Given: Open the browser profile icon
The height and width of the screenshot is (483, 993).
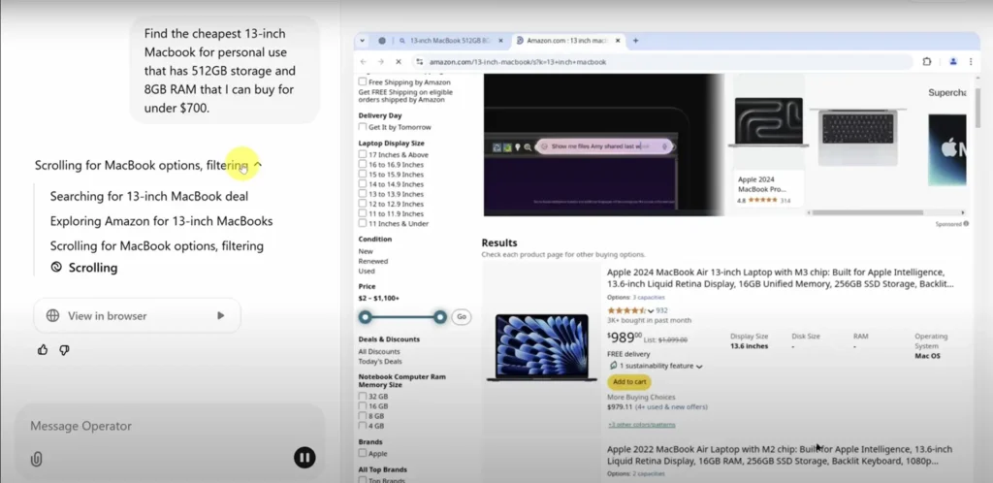Looking at the screenshot, I should point(953,62).
